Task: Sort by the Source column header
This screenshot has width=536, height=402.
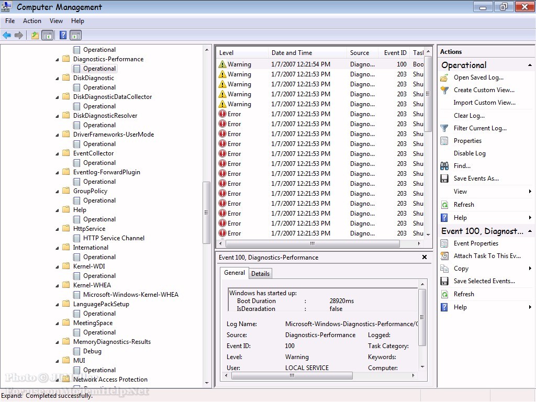Action: tap(363, 53)
